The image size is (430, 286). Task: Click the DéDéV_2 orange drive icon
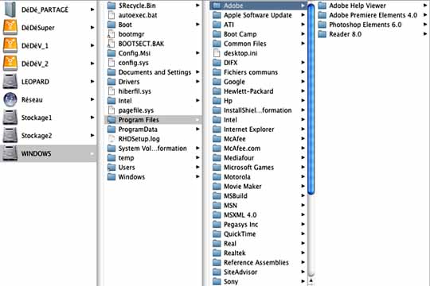(10, 64)
